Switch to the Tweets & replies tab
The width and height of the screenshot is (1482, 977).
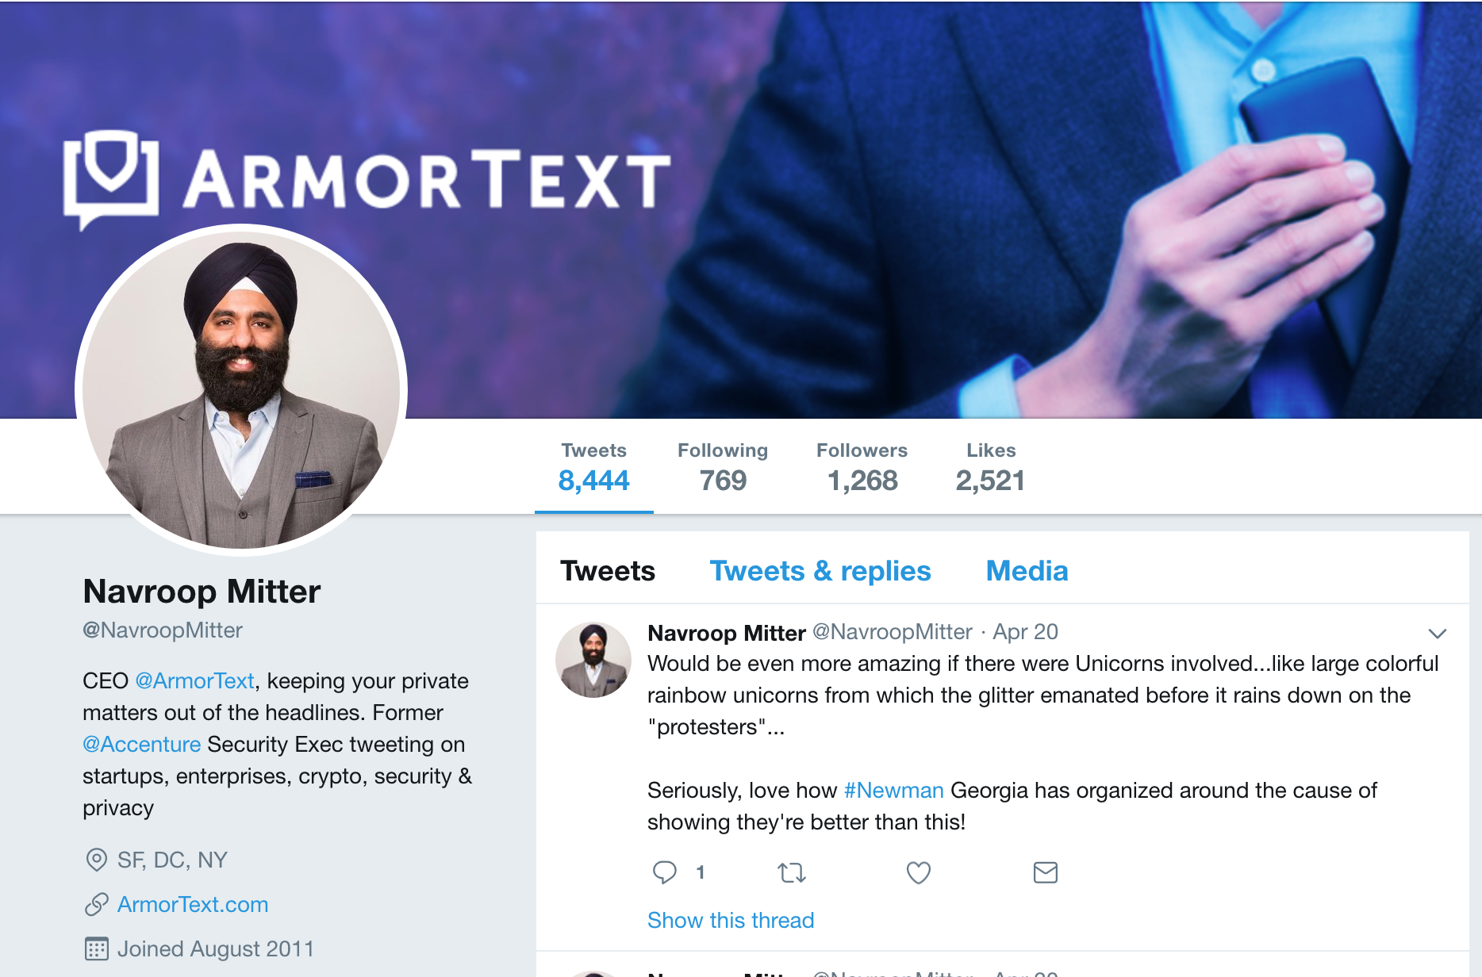pyautogui.click(x=820, y=571)
